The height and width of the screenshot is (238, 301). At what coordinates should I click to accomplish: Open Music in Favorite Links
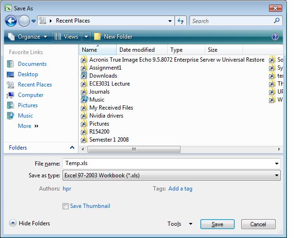[25, 116]
